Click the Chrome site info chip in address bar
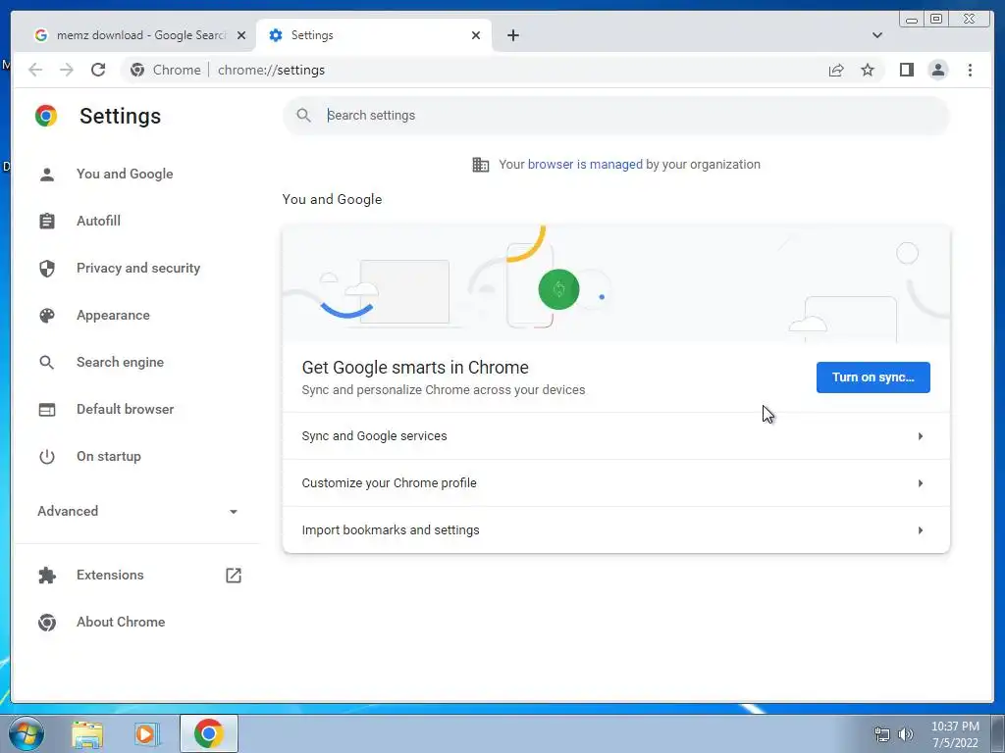Screen dimensions: 1005x753 point(165,70)
